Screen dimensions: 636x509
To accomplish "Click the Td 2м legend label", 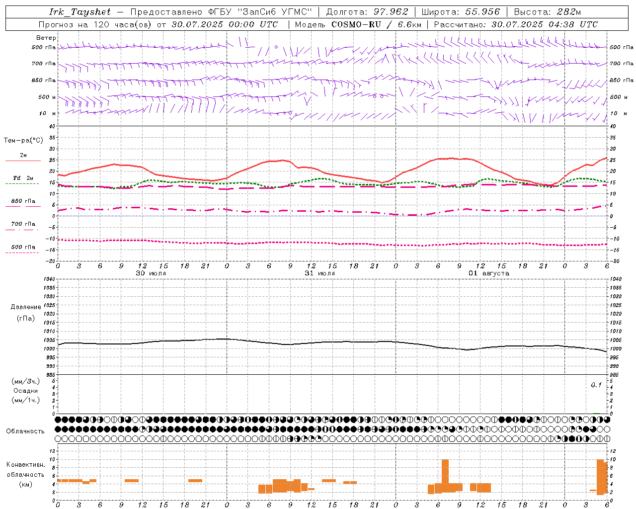I will (23, 178).
